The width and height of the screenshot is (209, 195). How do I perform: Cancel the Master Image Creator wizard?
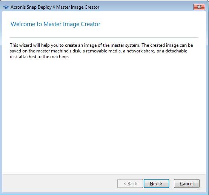pyautogui.click(x=187, y=184)
